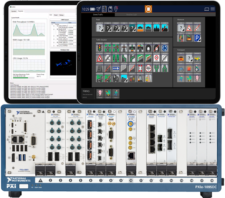This screenshot has width=225, height=198.
Task: Tap the wheelchair participant tag
Action: tap(197, 68)
